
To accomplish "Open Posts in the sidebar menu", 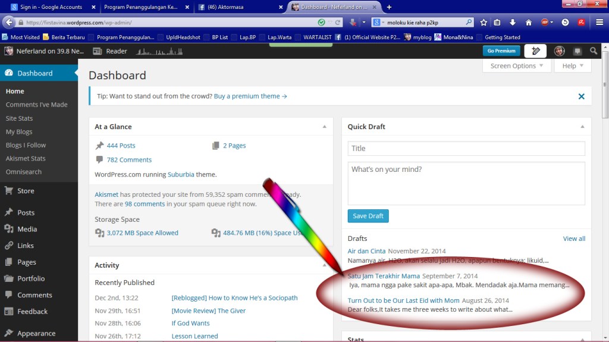I will 26,212.
